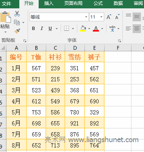Viewport: 144px width, 152px height.
Task: Select the 编号 header cell
Action: [16, 57]
